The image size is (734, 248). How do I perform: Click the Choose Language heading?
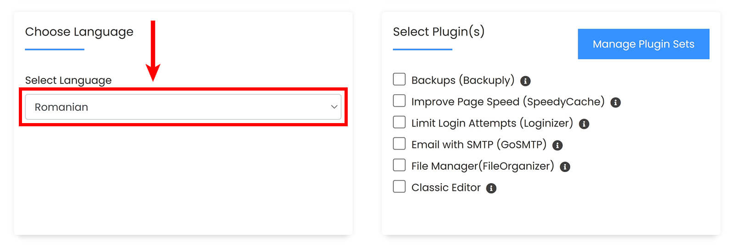tap(79, 32)
